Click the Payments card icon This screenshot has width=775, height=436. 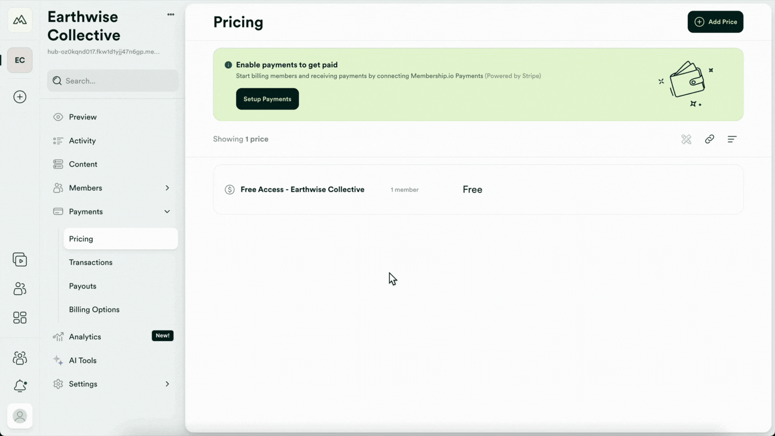tap(58, 211)
